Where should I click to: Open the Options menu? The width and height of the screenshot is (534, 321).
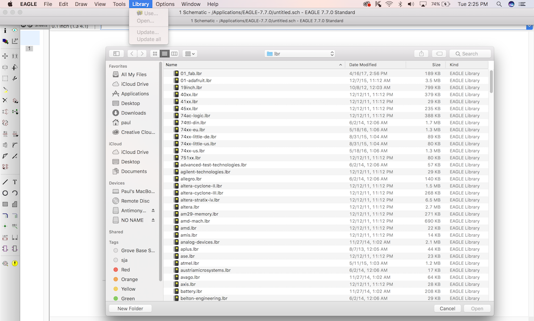(165, 4)
